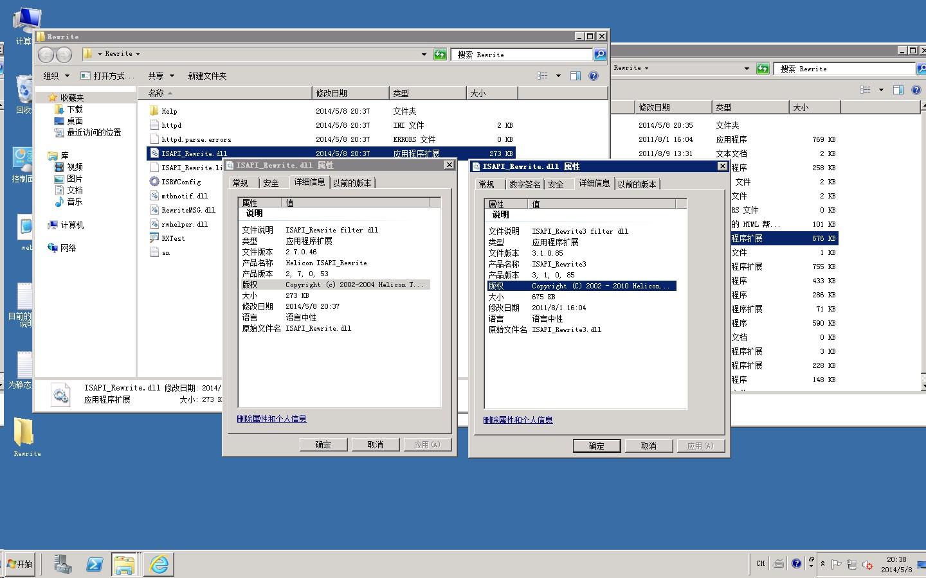This screenshot has height=578, width=926.
Task: Click the action center flag icon in tray
Action: point(836,565)
